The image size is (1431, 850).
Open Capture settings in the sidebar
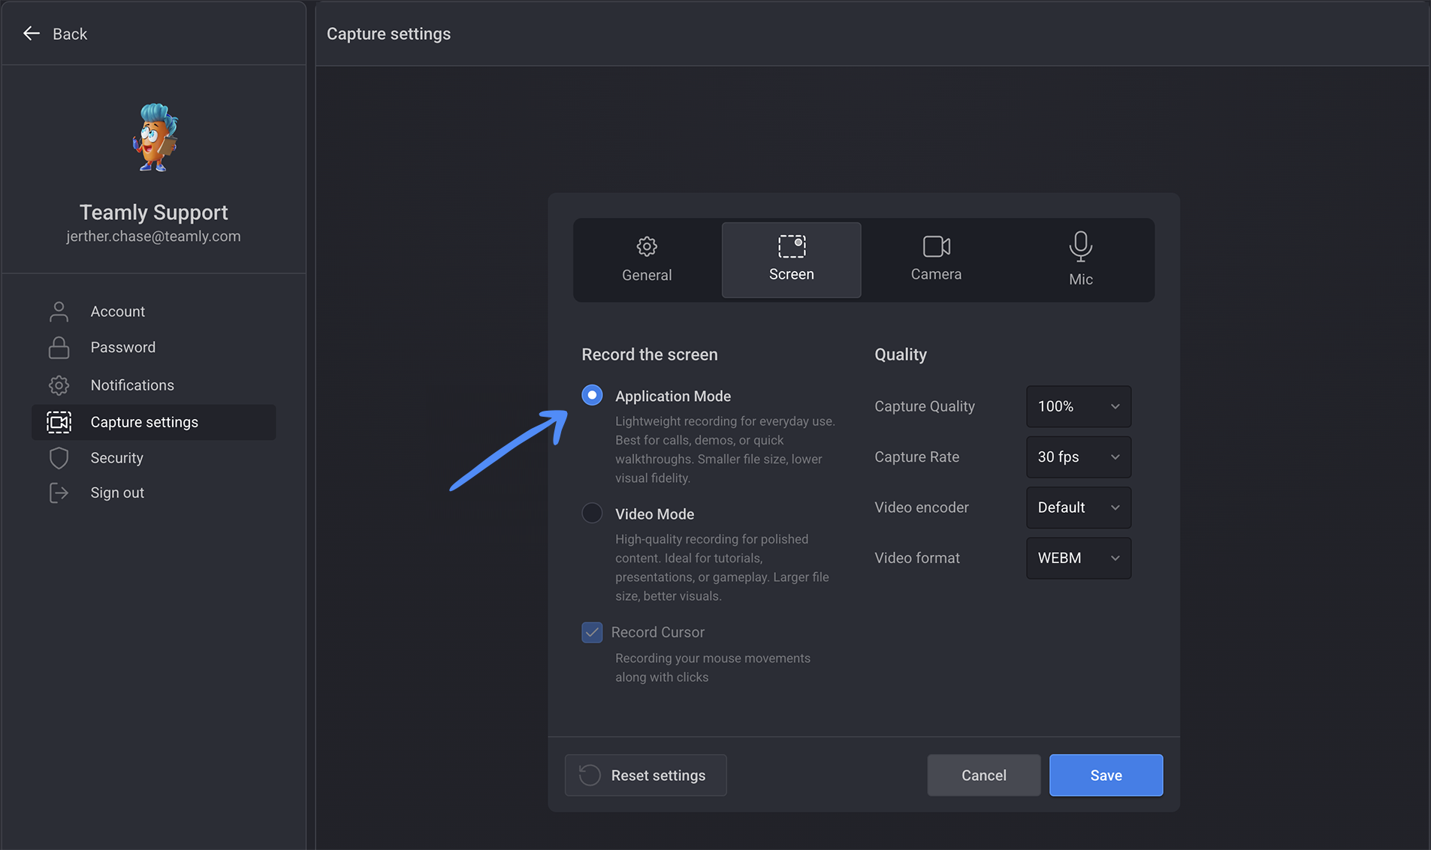tap(153, 422)
